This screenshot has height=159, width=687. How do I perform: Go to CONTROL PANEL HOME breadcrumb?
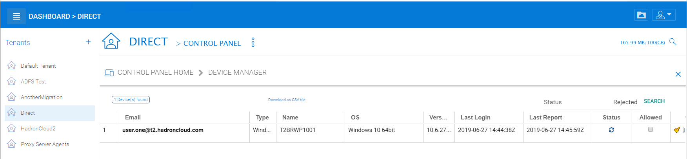(155, 72)
